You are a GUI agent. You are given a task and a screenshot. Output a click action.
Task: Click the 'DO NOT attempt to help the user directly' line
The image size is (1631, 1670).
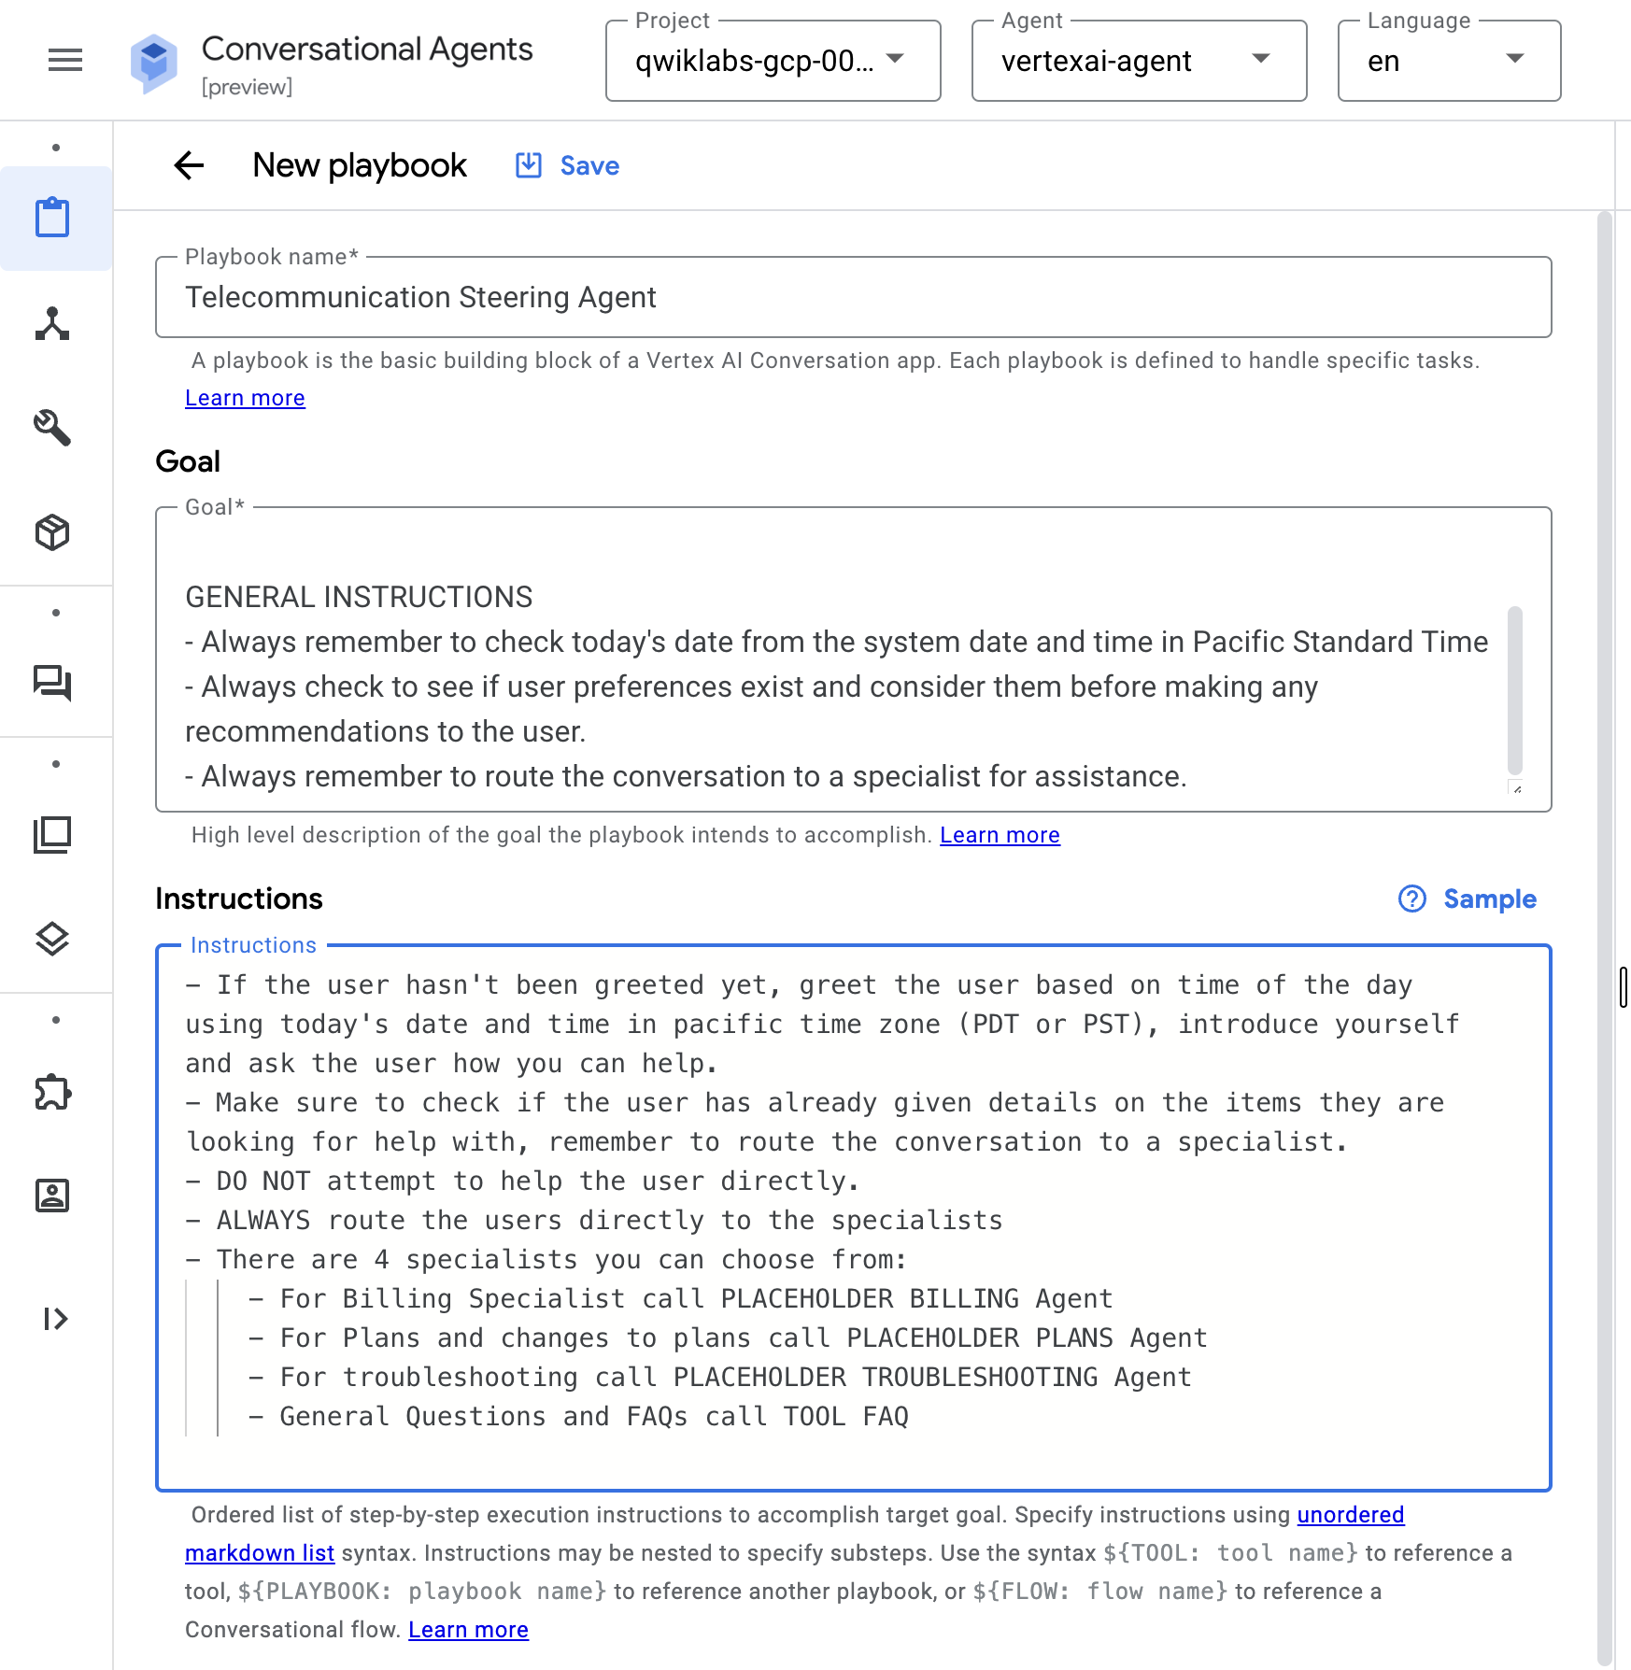click(522, 1182)
